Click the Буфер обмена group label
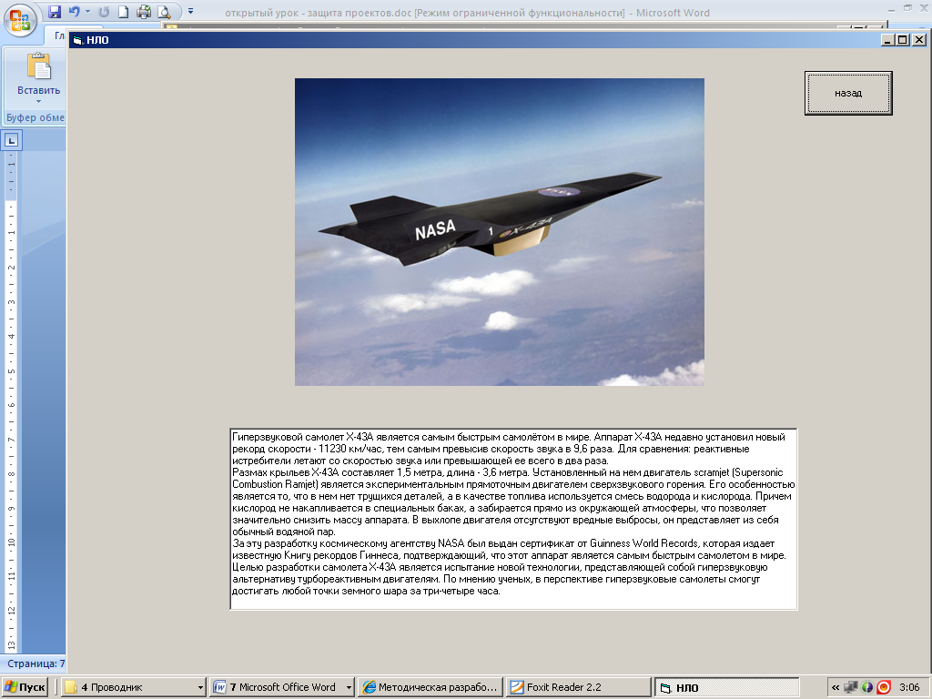This screenshot has height=699, width=932. (35, 117)
